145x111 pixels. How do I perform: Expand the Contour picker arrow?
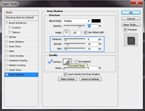[x=71, y=62]
